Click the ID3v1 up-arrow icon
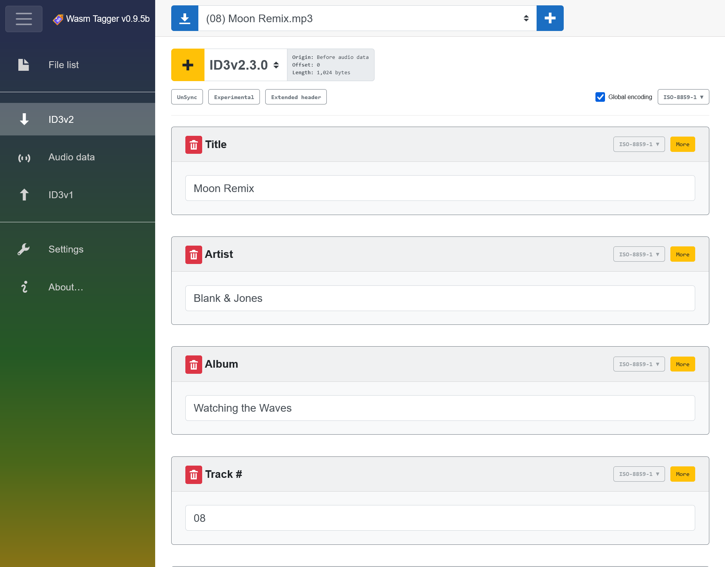This screenshot has width=725, height=567. [24, 195]
